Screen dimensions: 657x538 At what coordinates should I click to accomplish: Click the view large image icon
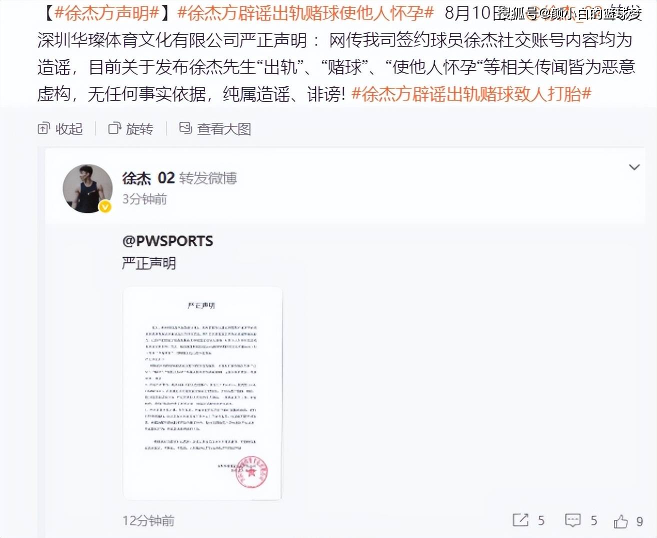click(185, 128)
